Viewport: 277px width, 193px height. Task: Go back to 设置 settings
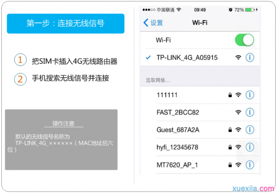tap(153, 23)
